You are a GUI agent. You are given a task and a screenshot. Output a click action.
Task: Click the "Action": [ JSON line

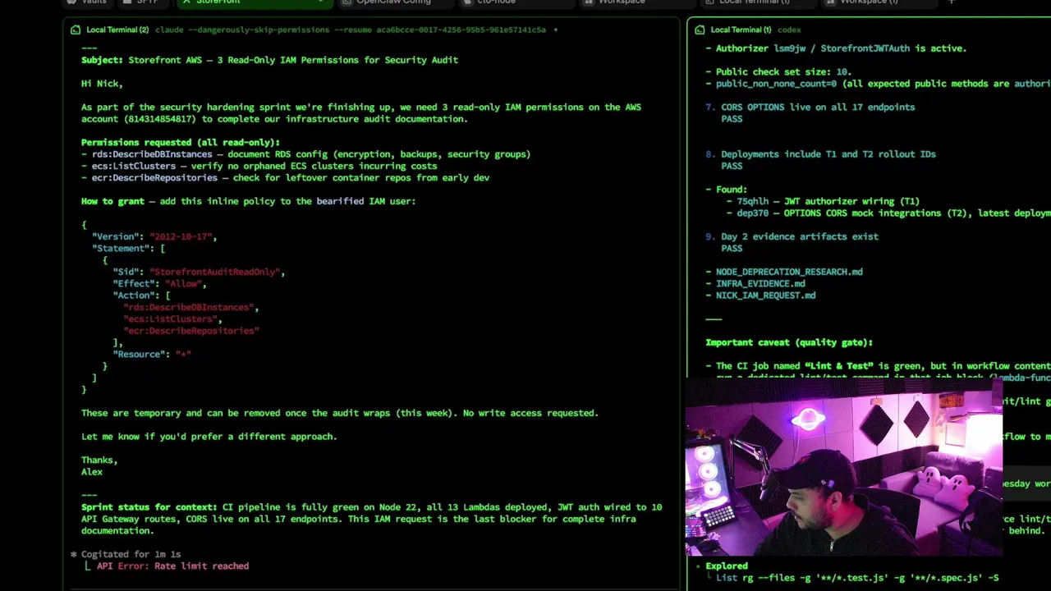[141, 295]
